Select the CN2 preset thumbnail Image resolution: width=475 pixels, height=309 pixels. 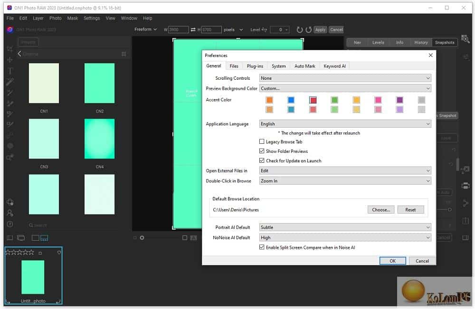pyautogui.click(x=99, y=83)
